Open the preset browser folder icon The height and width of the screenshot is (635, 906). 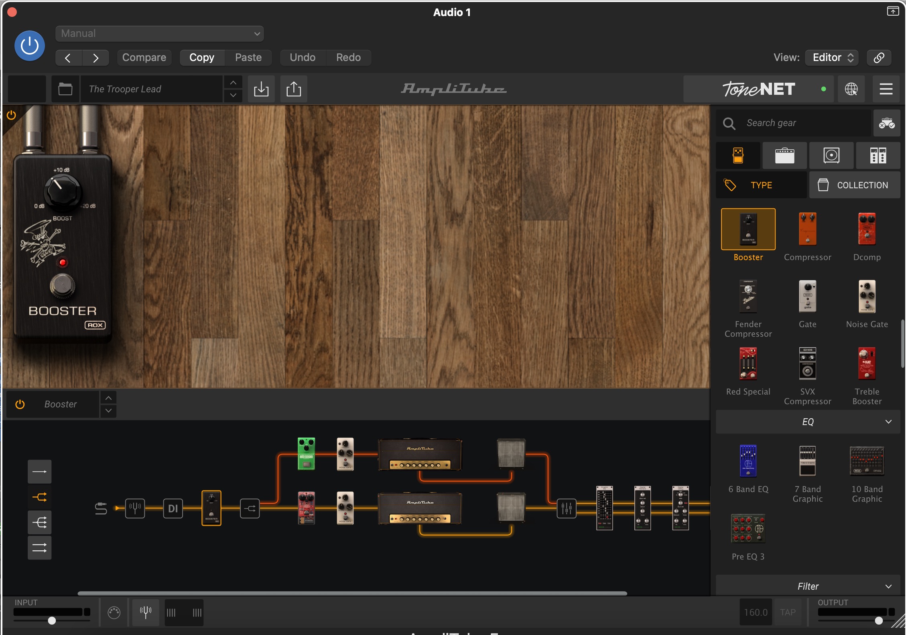65,89
